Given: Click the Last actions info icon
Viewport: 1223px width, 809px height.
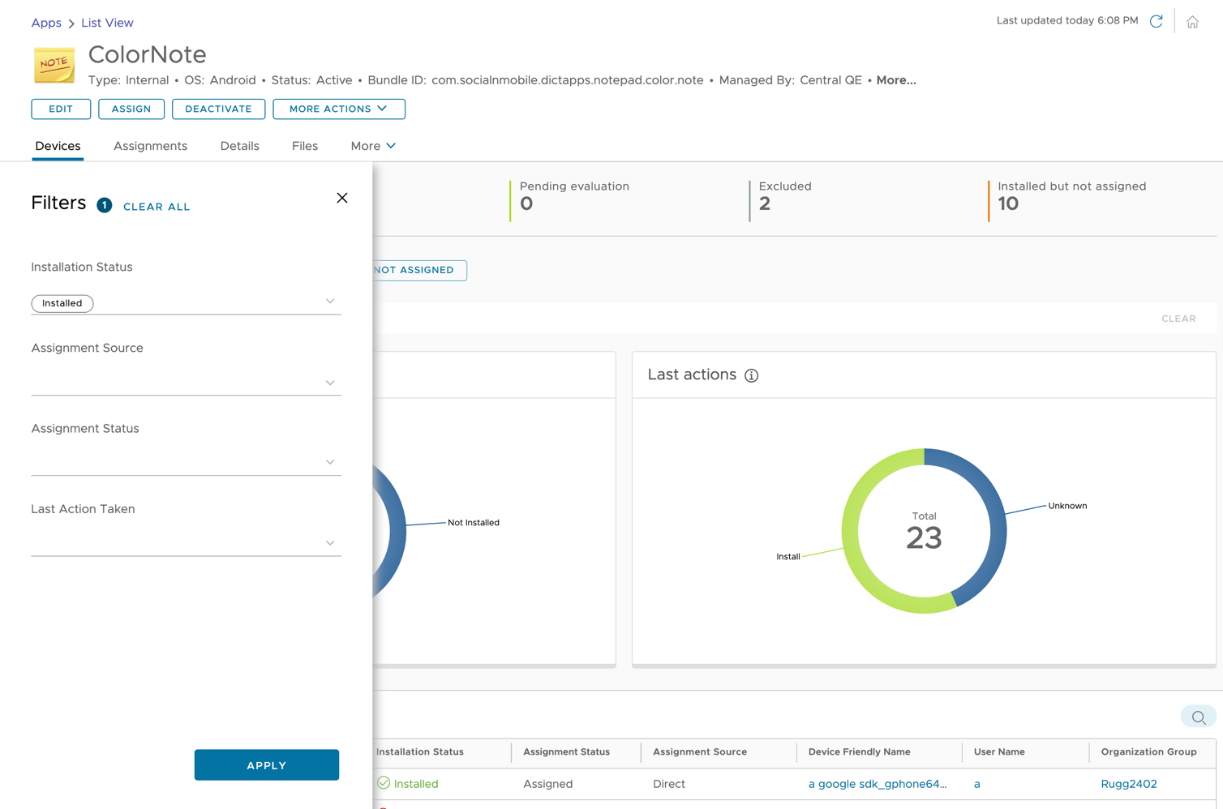Looking at the screenshot, I should (751, 375).
